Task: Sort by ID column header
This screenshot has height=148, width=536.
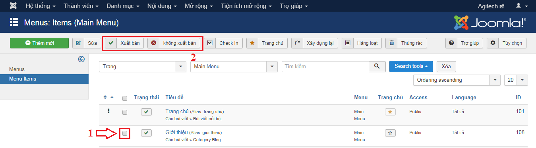Action: pos(518,98)
